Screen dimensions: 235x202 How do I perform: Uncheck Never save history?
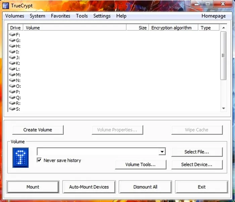pos(39,160)
